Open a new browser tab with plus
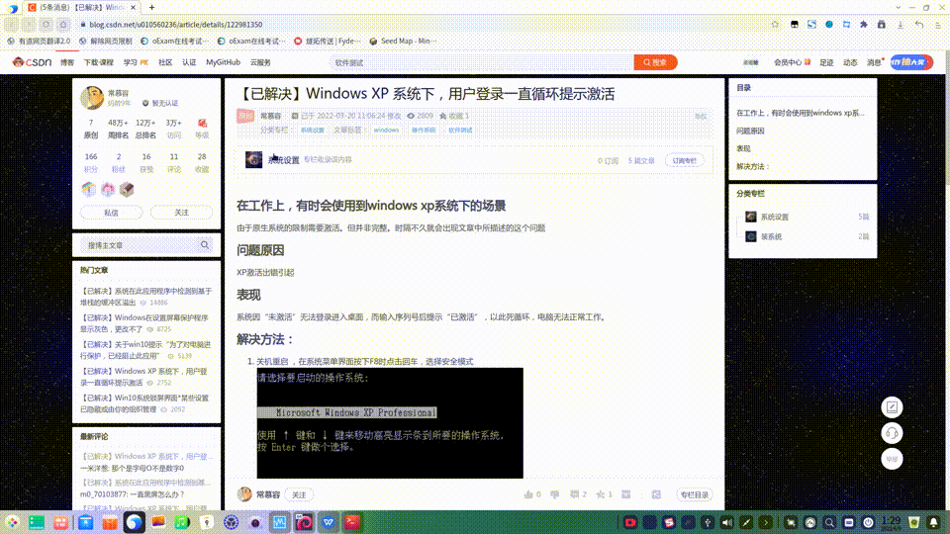The image size is (950, 534). click(152, 7)
